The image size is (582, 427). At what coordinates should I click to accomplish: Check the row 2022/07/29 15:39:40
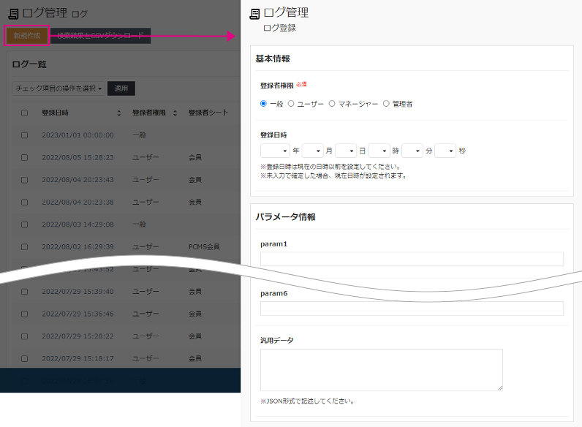point(25,292)
